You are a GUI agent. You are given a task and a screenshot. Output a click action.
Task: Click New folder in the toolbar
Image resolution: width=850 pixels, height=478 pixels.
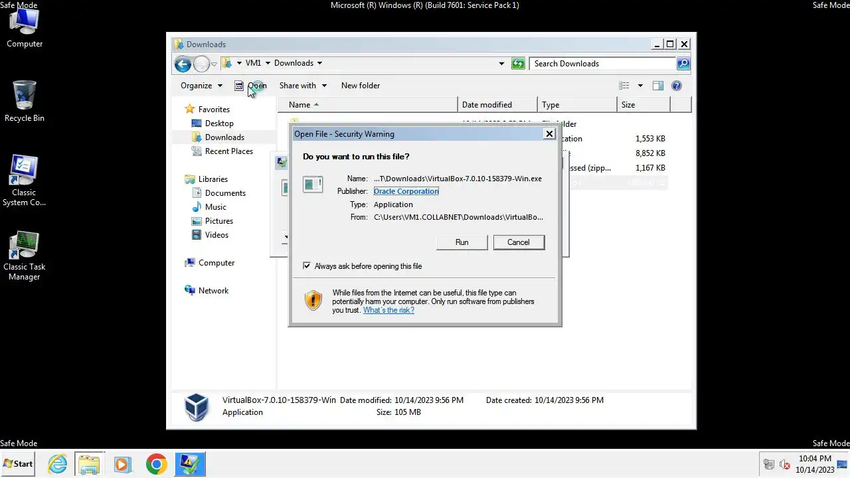[x=361, y=86]
